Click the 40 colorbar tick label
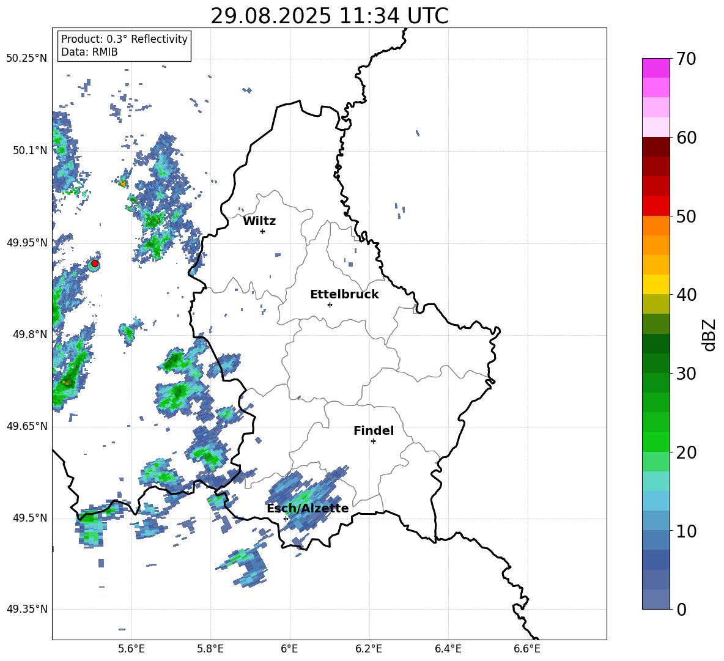This screenshot has height=661, width=724. click(x=686, y=295)
